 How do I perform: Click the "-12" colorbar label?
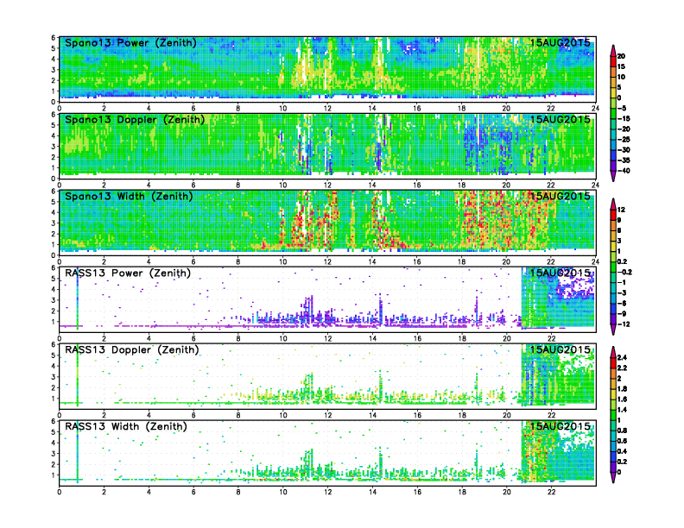click(624, 324)
